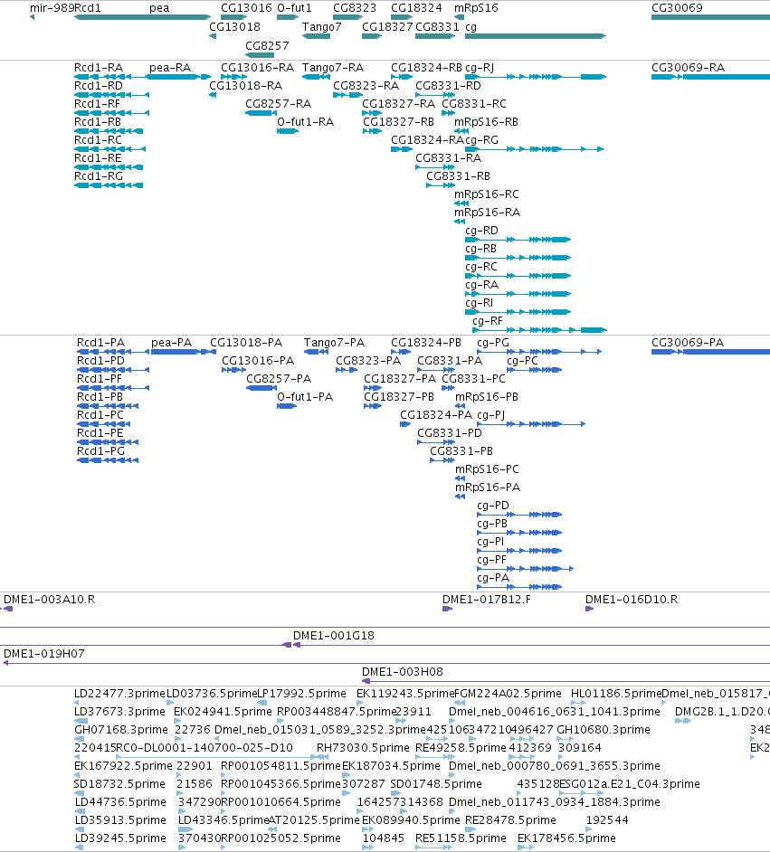Click the cg-RF transcript
Screen dimensions: 770x852
(539, 330)
